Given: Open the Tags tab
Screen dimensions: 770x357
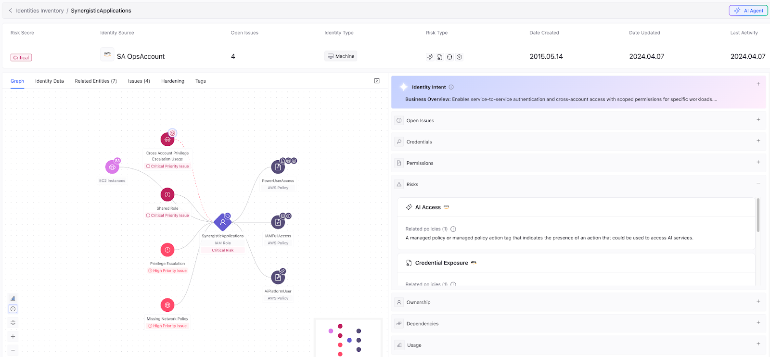Looking at the screenshot, I should [x=201, y=81].
